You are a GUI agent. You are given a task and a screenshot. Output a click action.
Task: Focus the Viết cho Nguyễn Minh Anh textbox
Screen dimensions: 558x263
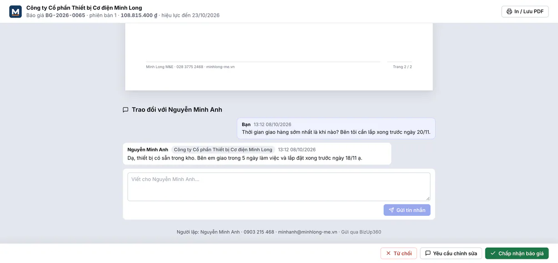pyautogui.click(x=279, y=186)
